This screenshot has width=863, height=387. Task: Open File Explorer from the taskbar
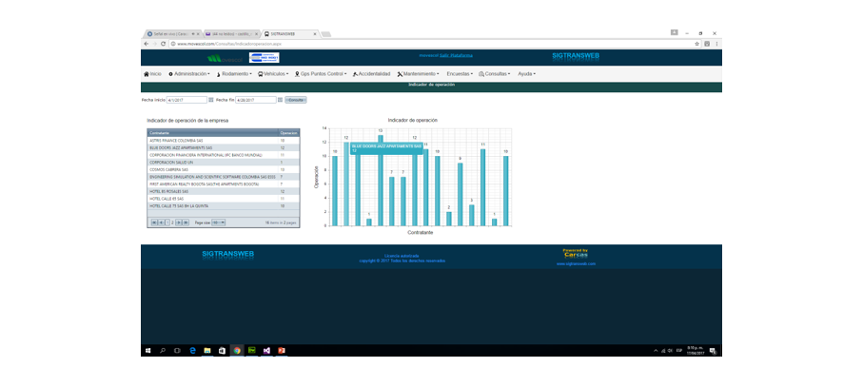coord(207,350)
